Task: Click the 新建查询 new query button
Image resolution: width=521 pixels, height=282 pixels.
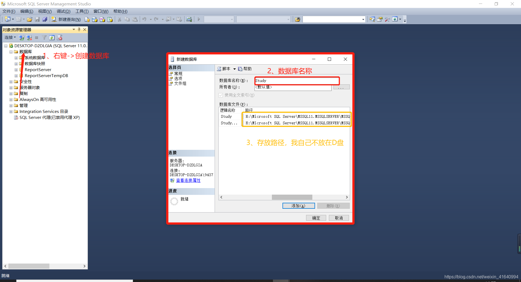Action: (66, 19)
